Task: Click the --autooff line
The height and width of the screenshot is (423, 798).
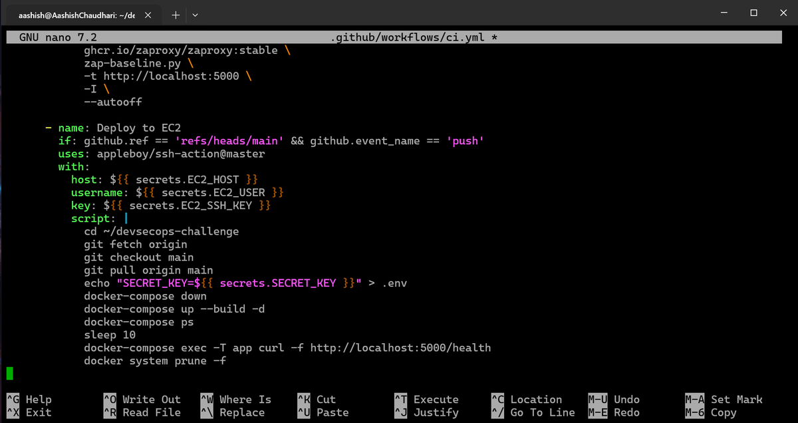Action: 113,102
